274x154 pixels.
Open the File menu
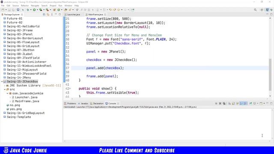3,6
